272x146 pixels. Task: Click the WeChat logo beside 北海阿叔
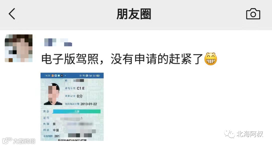click(229, 134)
